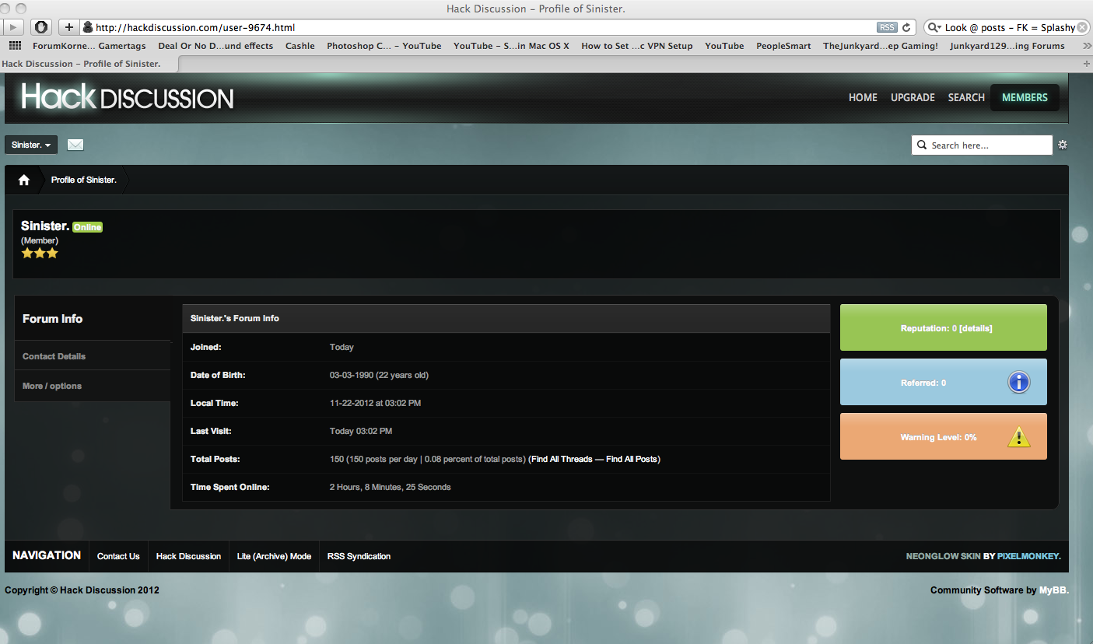Expand the Sinister. user menu dropdown

click(31, 145)
